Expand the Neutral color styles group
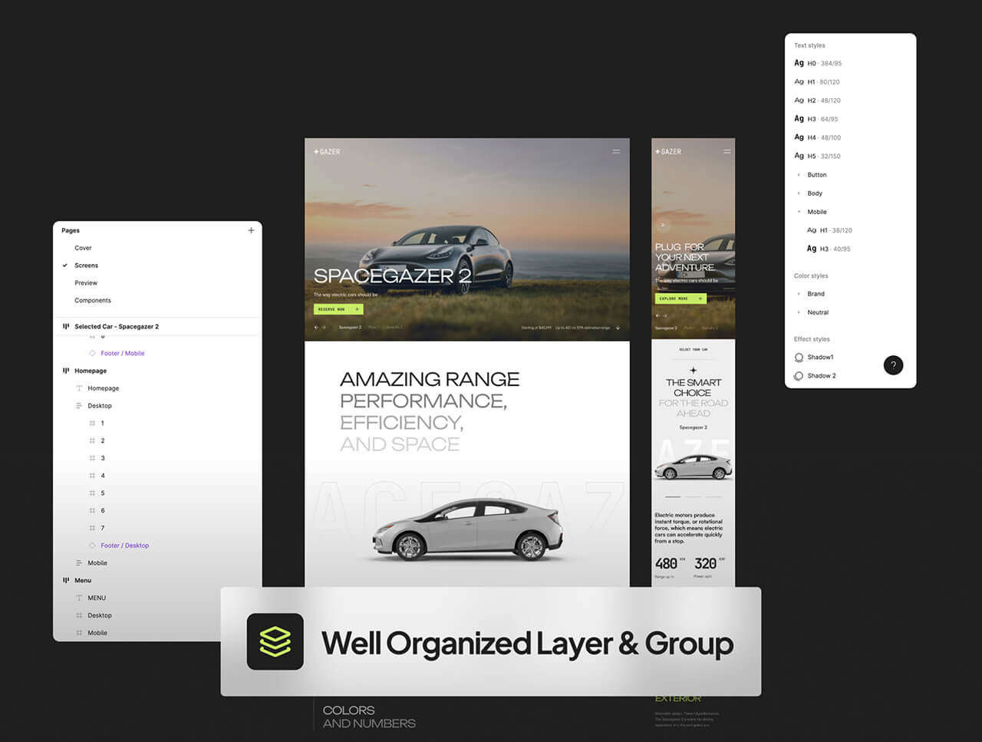The width and height of the screenshot is (982, 742). point(799,312)
